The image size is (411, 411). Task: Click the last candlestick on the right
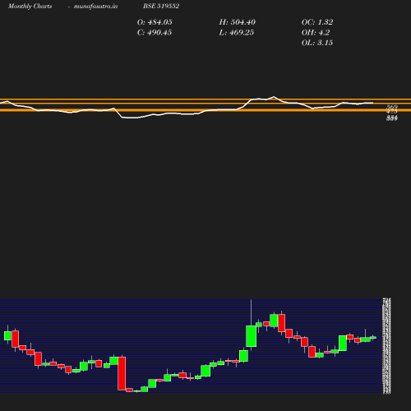click(373, 338)
